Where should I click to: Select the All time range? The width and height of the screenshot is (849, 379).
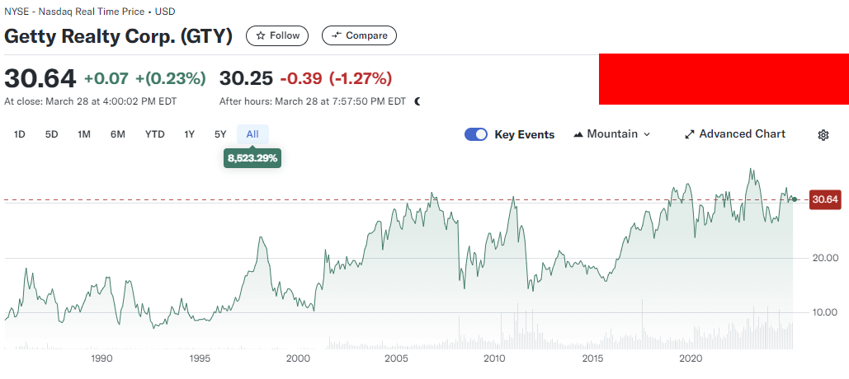point(252,134)
